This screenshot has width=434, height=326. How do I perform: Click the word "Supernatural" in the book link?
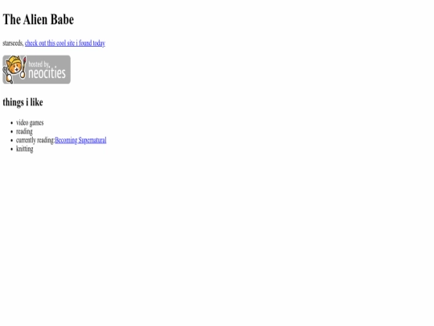coord(92,140)
